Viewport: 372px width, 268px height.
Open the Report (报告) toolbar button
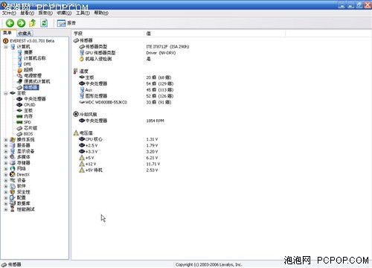click(x=66, y=23)
